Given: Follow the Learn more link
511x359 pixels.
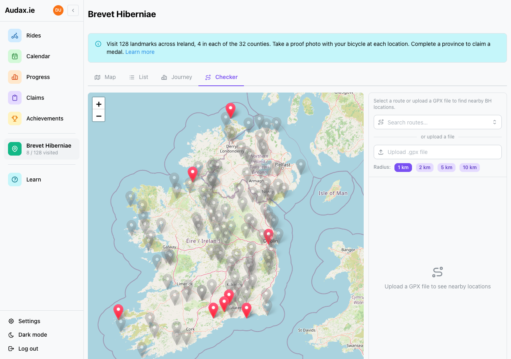Looking at the screenshot, I should [x=140, y=52].
